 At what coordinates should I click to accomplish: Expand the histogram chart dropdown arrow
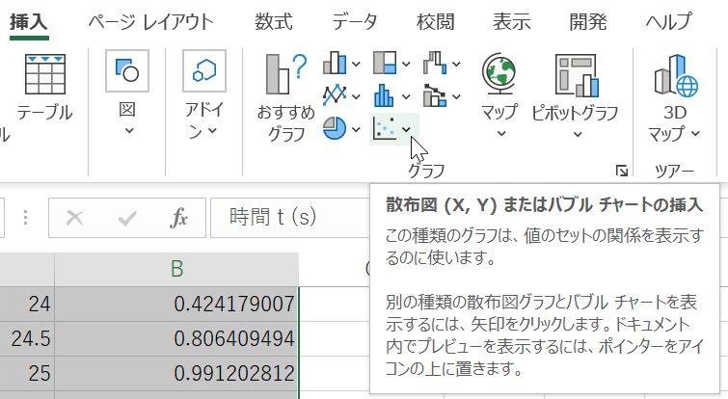[406, 97]
